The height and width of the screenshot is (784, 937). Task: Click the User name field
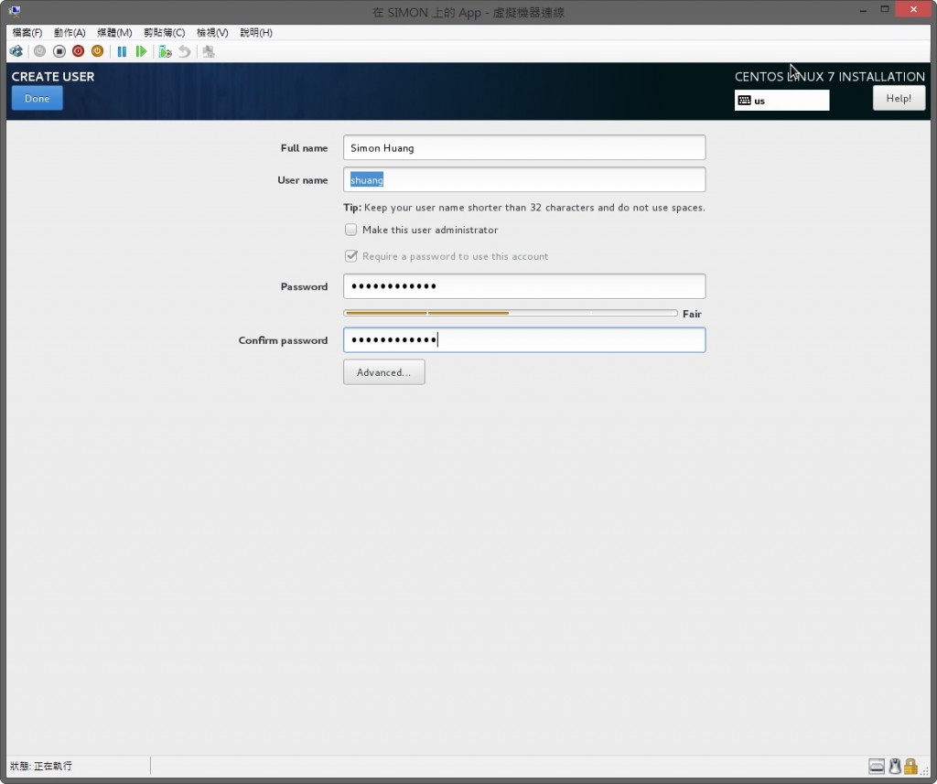click(524, 180)
